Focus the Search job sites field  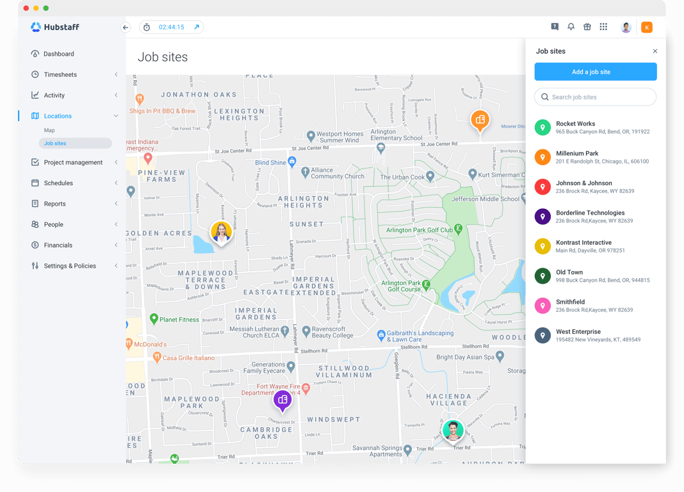click(x=596, y=97)
